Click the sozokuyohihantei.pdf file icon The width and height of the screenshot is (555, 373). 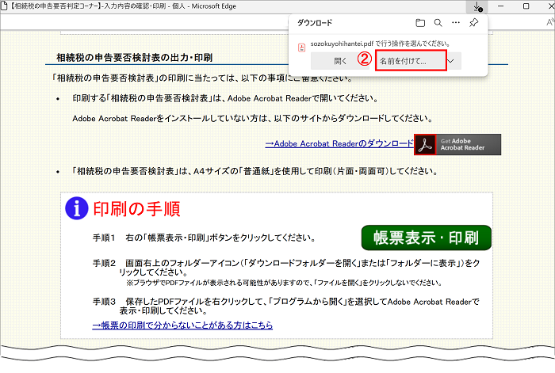[301, 46]
